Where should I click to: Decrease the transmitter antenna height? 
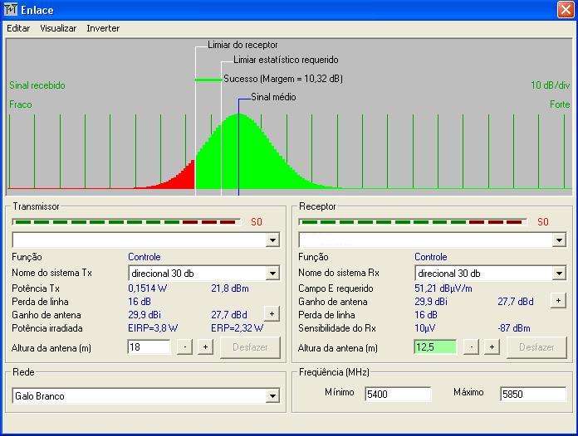(184, 347)
